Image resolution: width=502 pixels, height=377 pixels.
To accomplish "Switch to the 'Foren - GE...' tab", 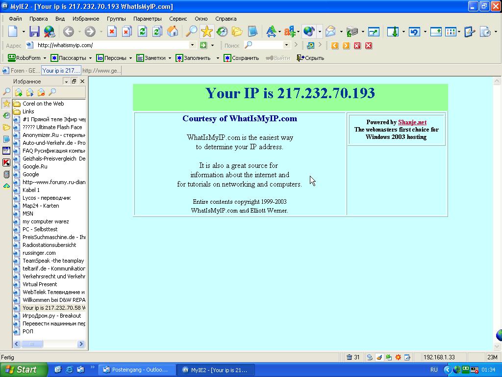I will click(x=21, y=71).
